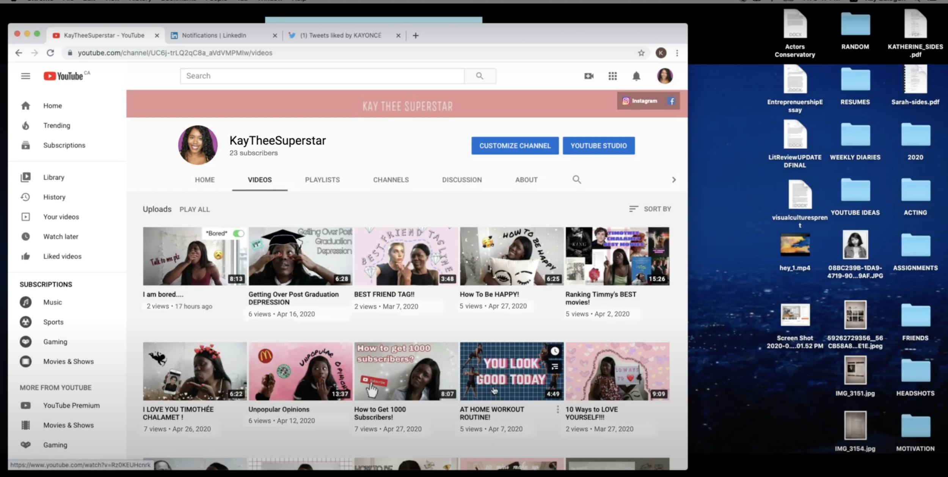The height and width of the screenshot is (477, 948).
Task: Open the create video camera icon
Action: [589, 76]
